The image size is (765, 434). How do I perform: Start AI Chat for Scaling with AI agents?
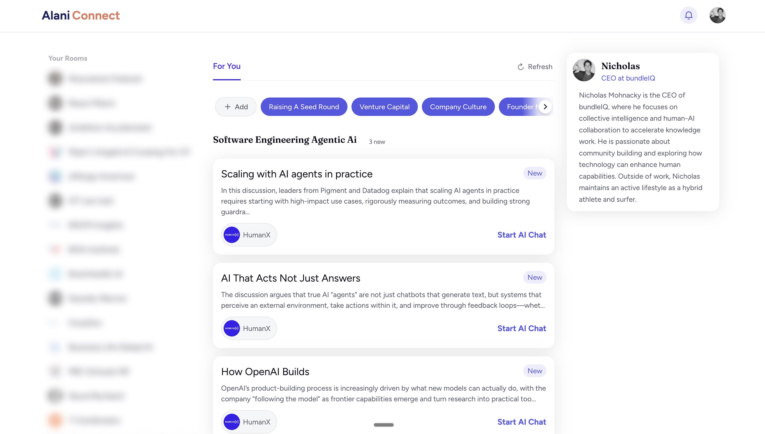[521, 235]
